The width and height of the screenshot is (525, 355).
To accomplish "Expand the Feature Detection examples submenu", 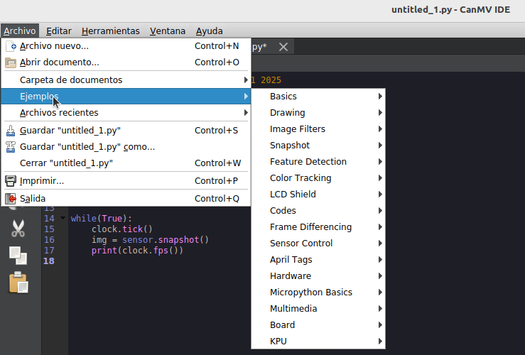I will click(318, 162).
